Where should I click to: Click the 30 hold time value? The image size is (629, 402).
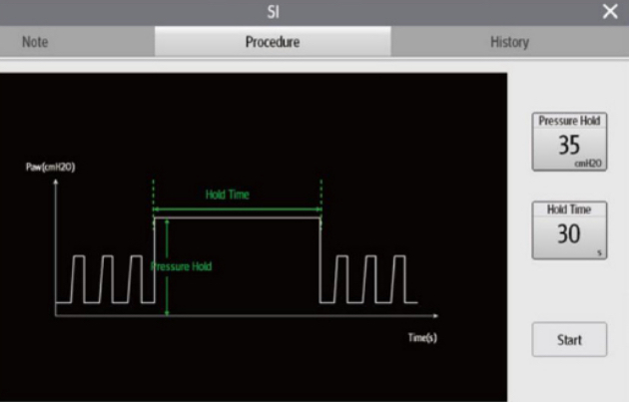(x=568, y=234)
